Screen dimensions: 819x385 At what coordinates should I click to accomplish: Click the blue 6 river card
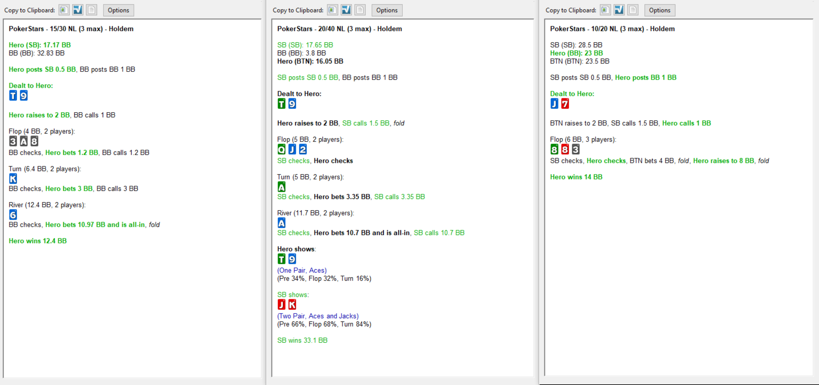click(x=13, y=214)
